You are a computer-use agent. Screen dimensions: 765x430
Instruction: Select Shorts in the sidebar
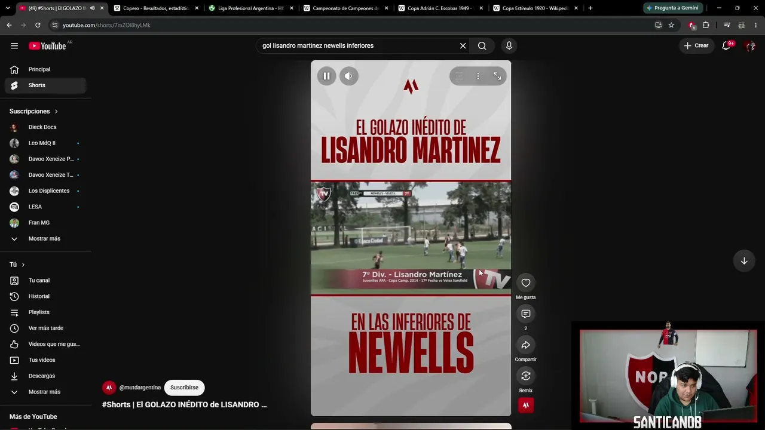coord(45,85)
